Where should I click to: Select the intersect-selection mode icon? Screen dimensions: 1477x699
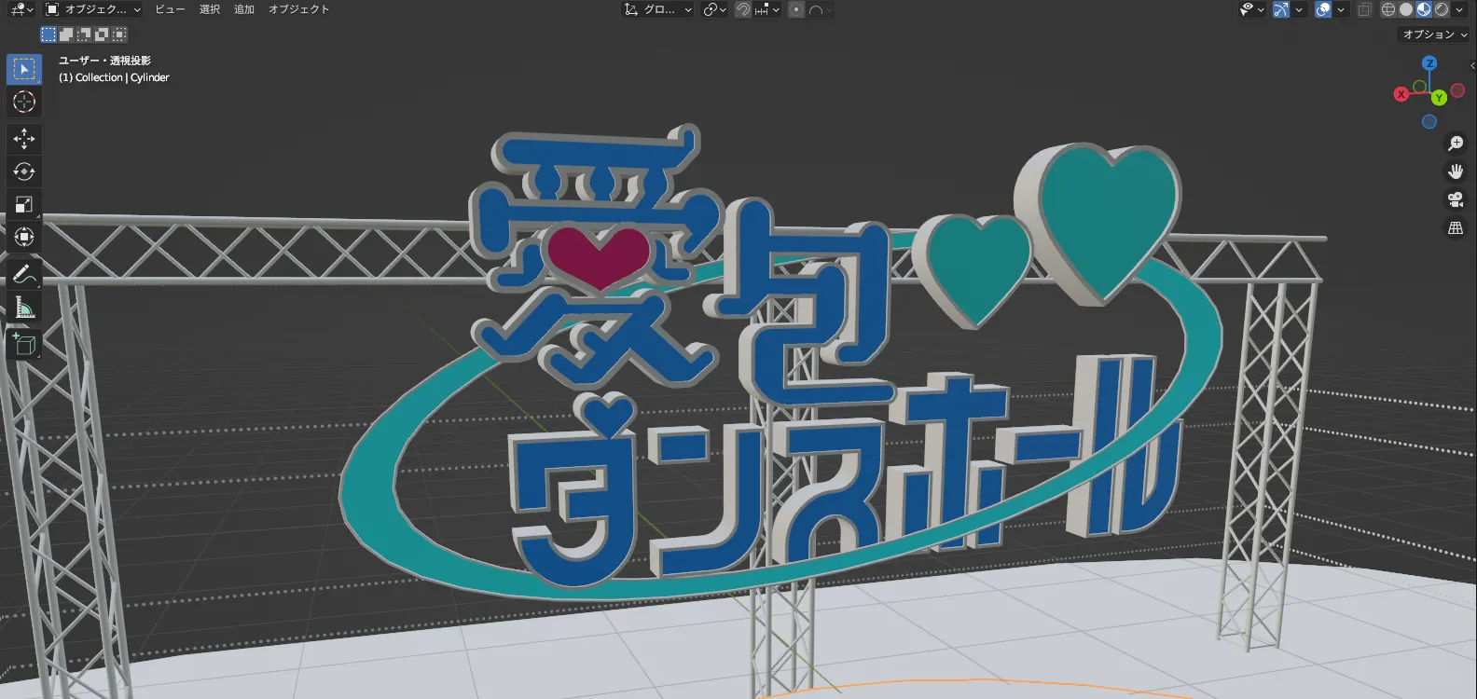click(x=119, y=34)
